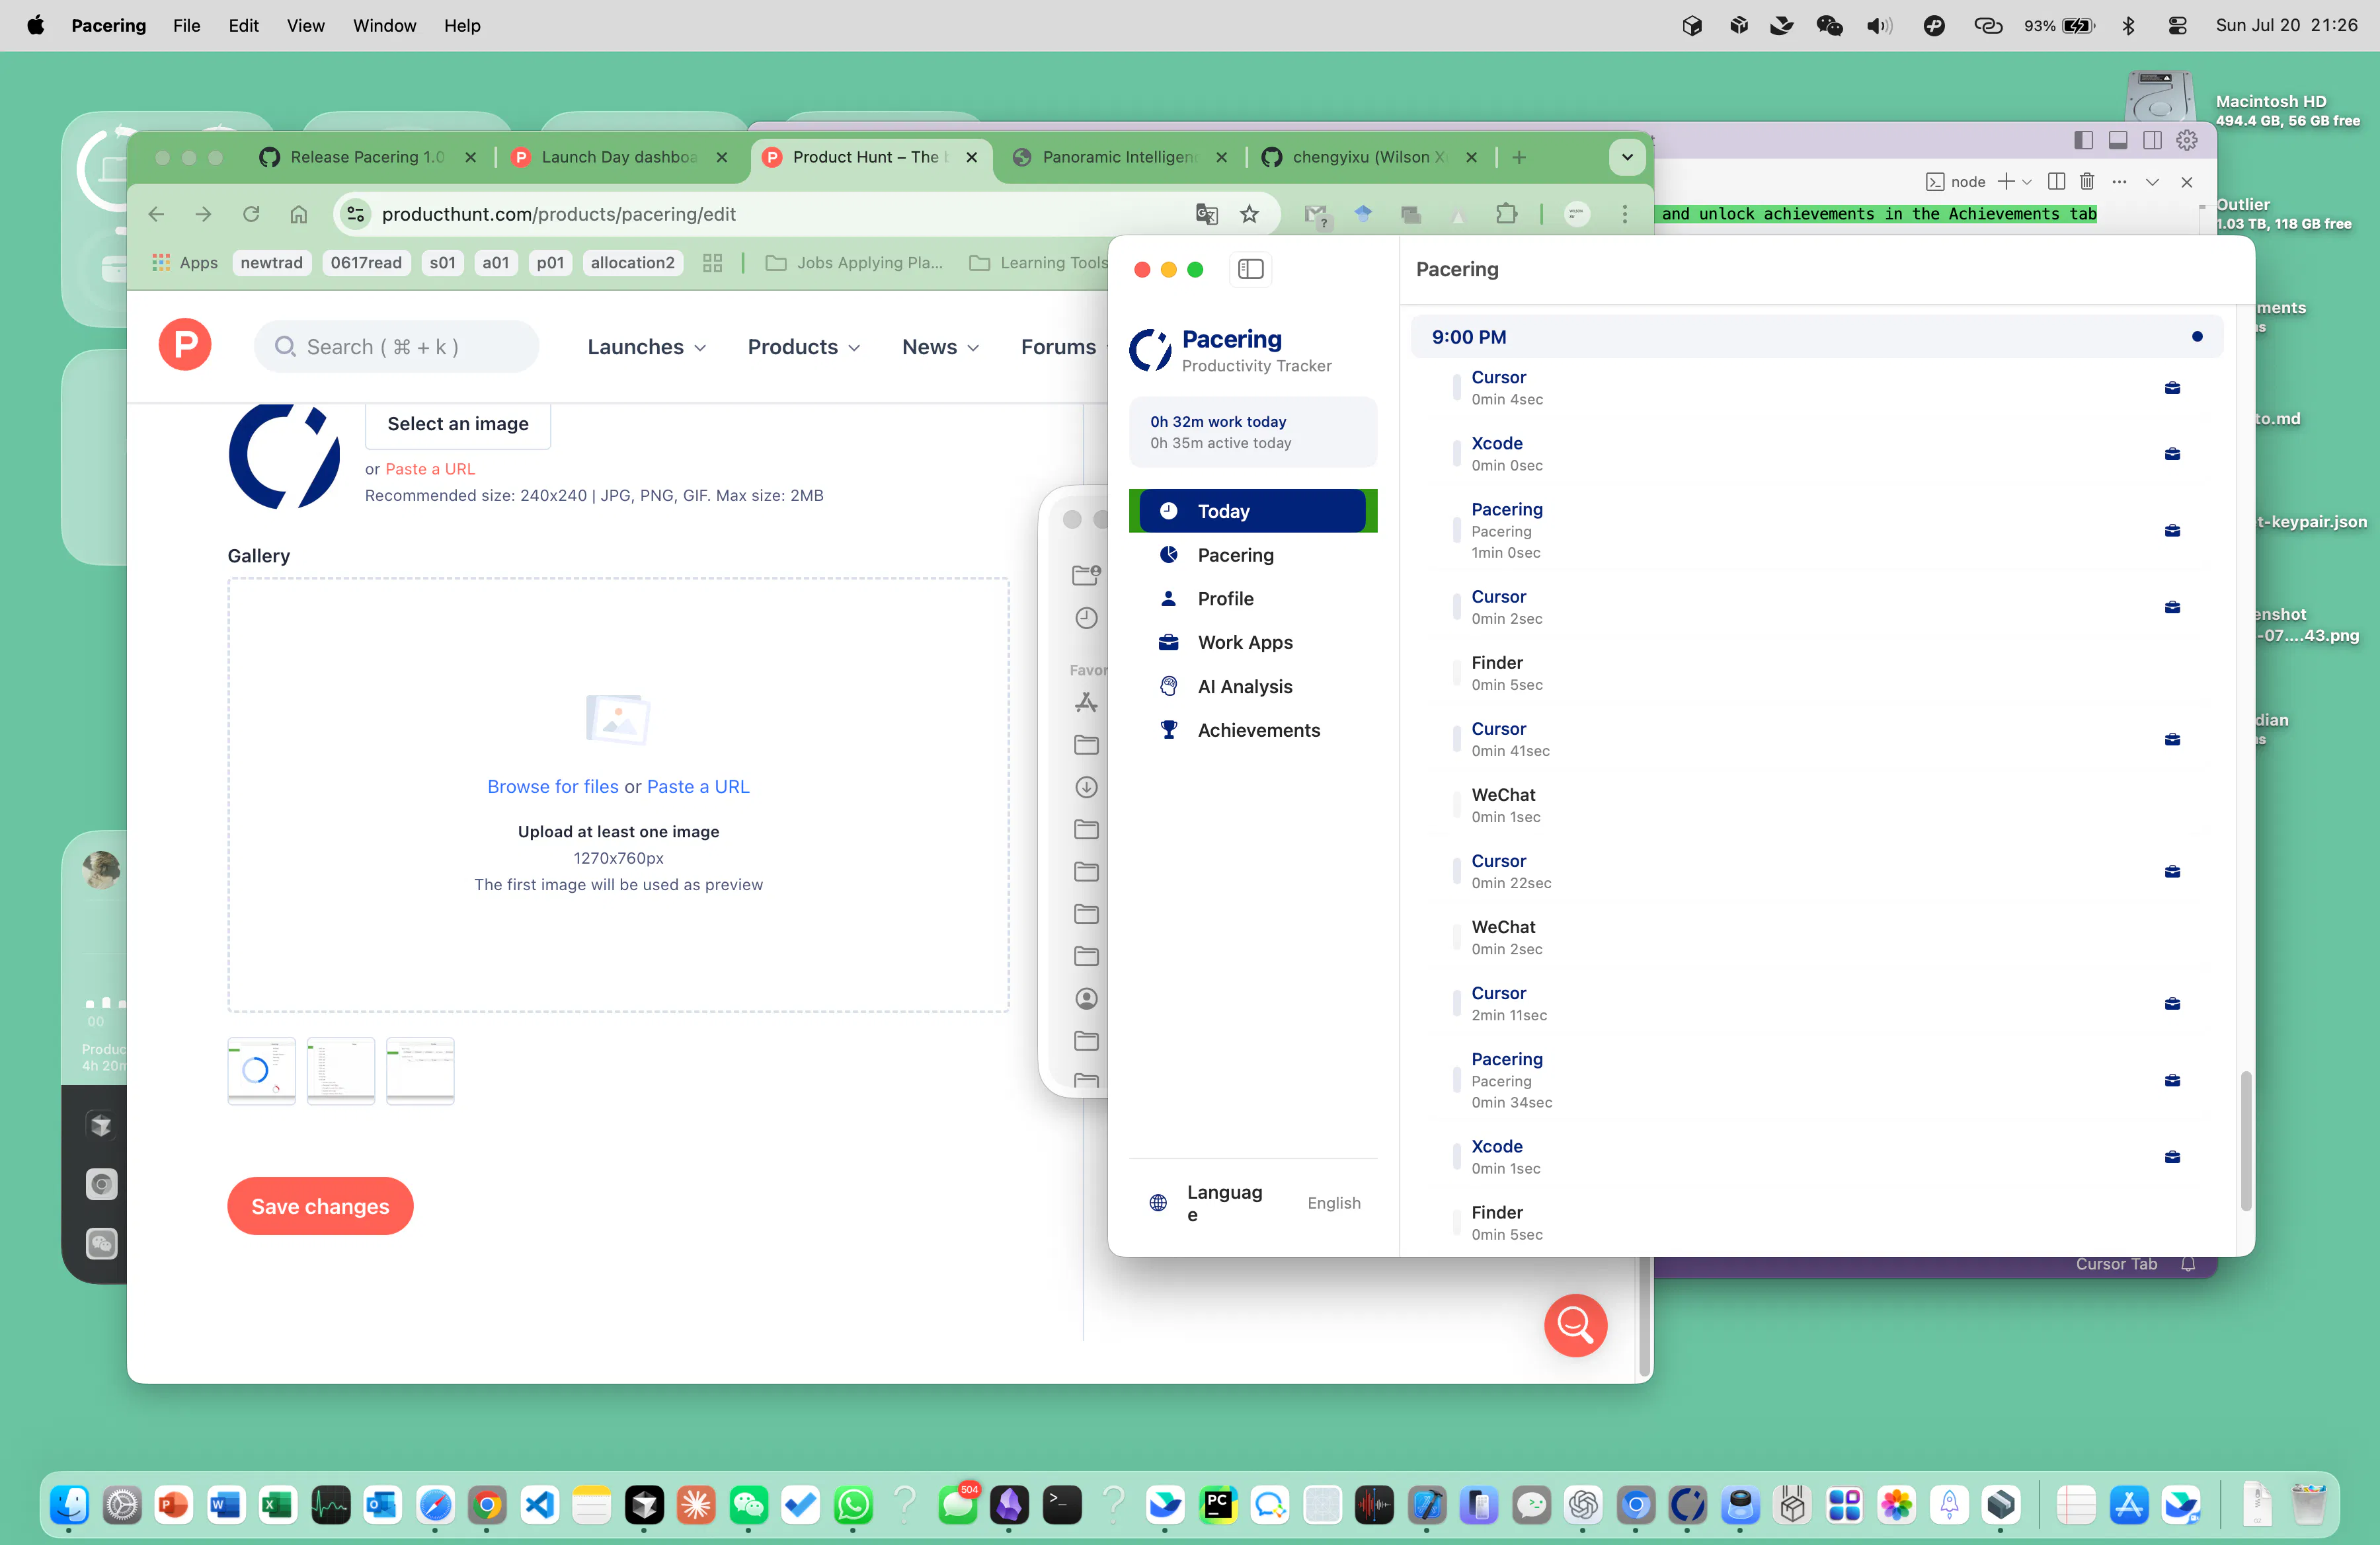Open WeChat from the Dock
2380x1545 pixels.
click(x=748, y=1505)
